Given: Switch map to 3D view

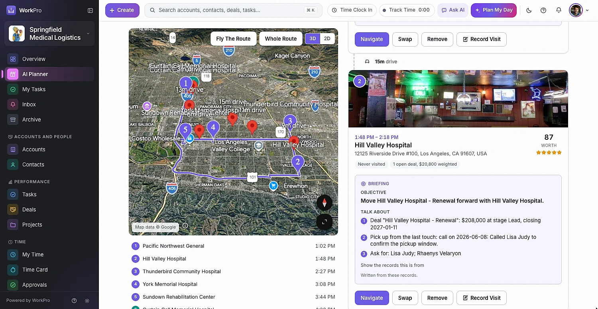Looking at the screenshot, I should pyautogui.click(x=313, y=39).
